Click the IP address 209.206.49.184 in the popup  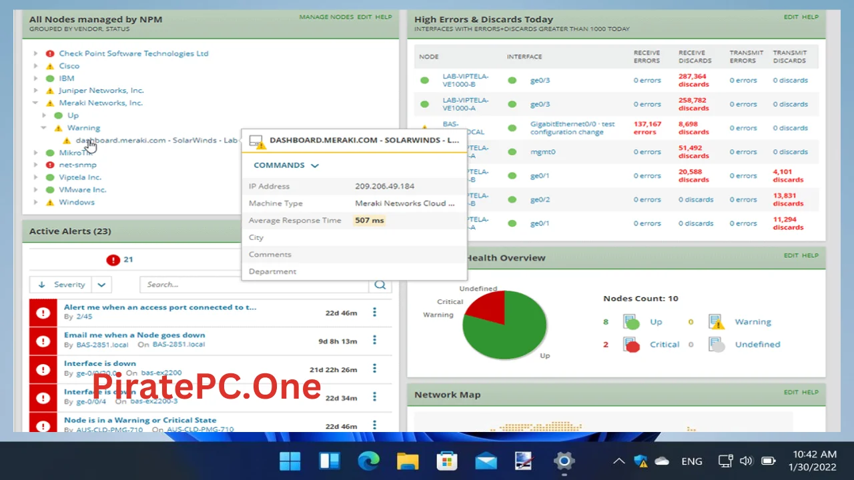pyautogui.click(x=384, y=186)
